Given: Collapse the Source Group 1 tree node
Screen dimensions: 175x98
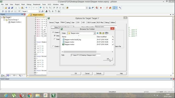Looking at the screenshot, I should click(x=4, y=20).
